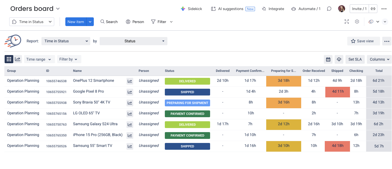Open the New item split arrow
The width and height of the screenshot is (392, 169).
pyautogui.click(x=90, y=22)
